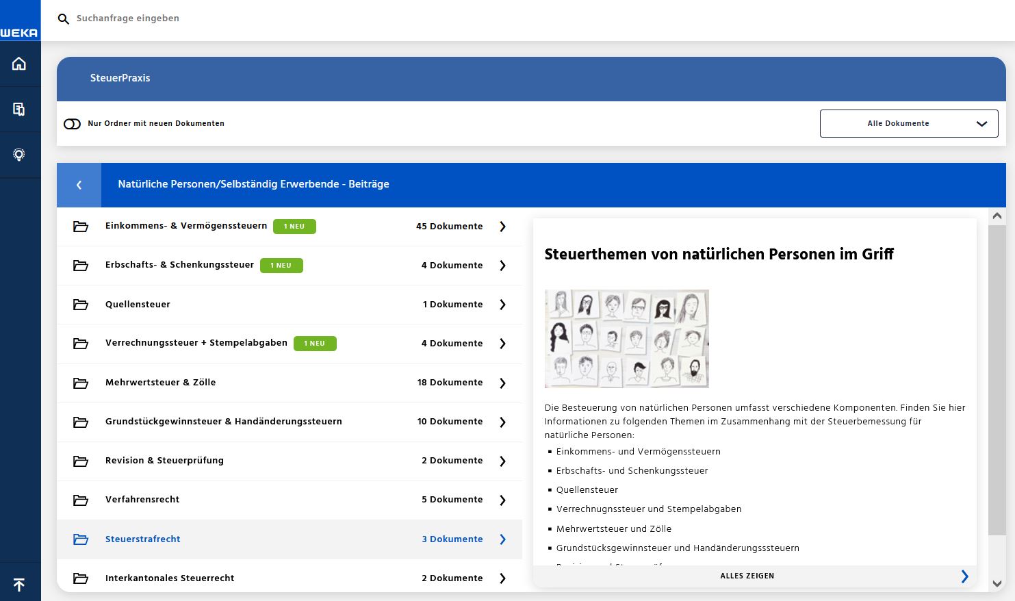This screenshot has height=601, width=1015.
Task: Open Grundstückgewinnsteuer & Handänderungssteuern folder
Action: coord(223,422)
